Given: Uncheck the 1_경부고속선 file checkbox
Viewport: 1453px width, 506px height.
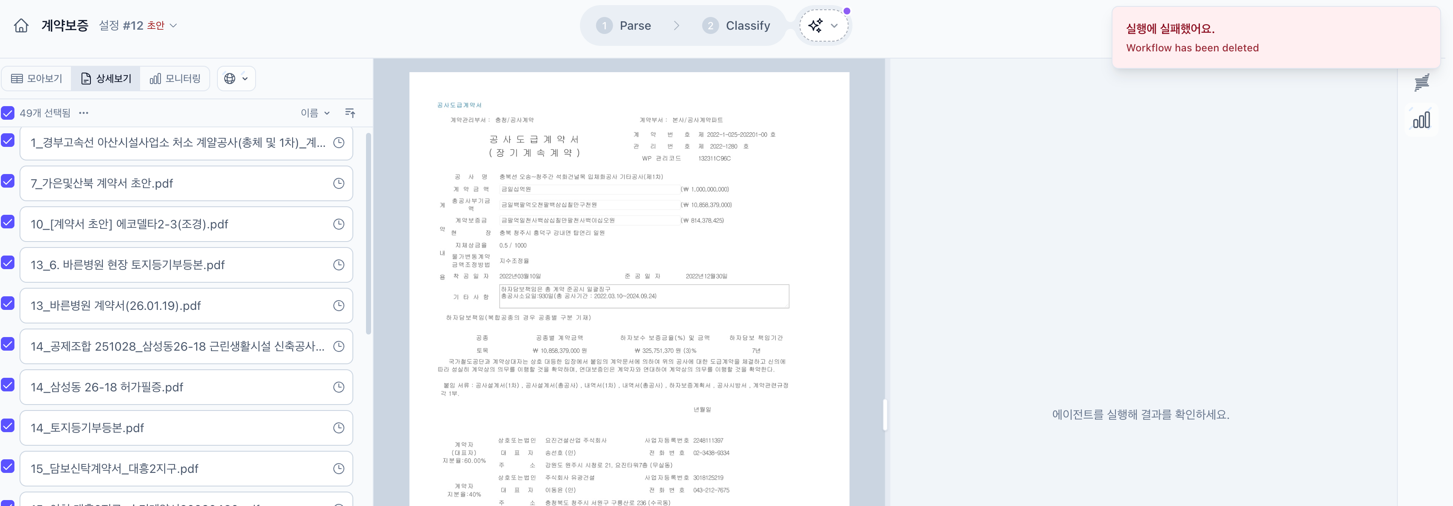Looking at the screenshot, I should [7, 140].
